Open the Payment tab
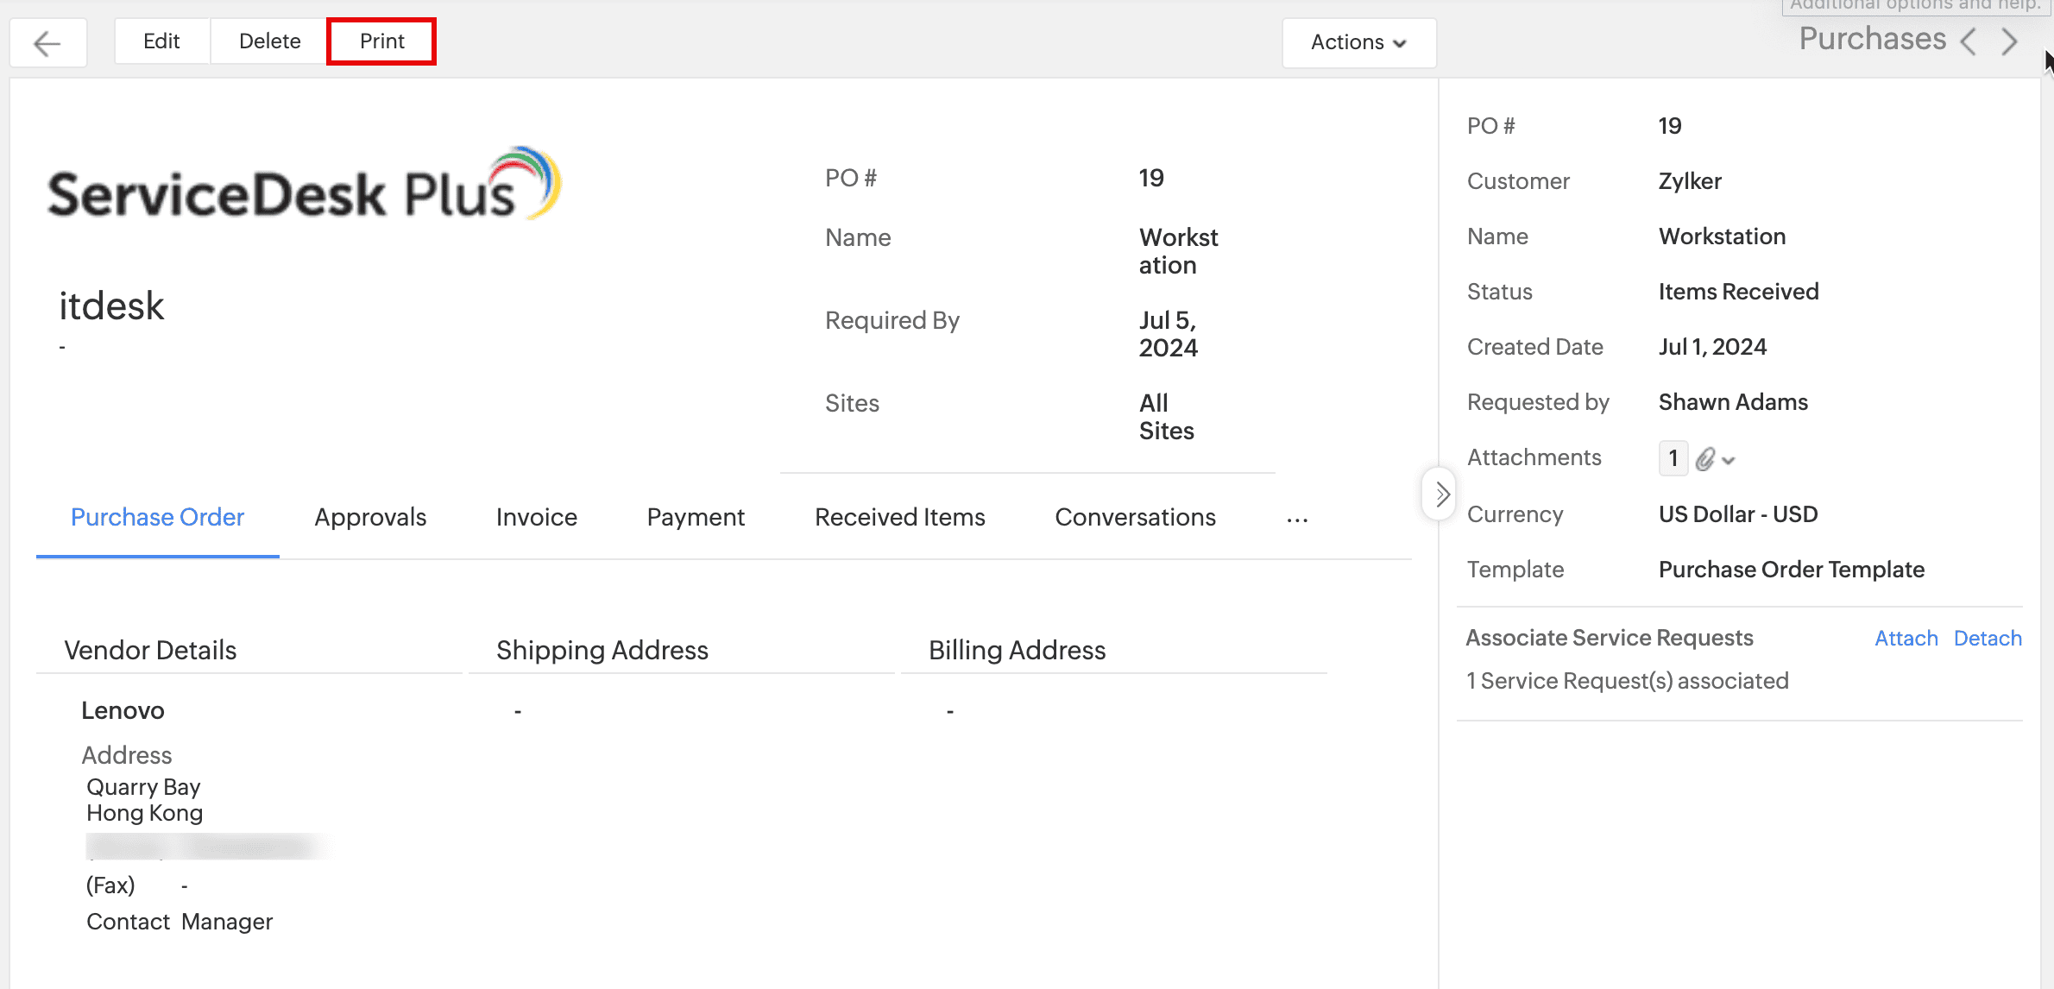 pyautogui.click(x=696, y=517)
